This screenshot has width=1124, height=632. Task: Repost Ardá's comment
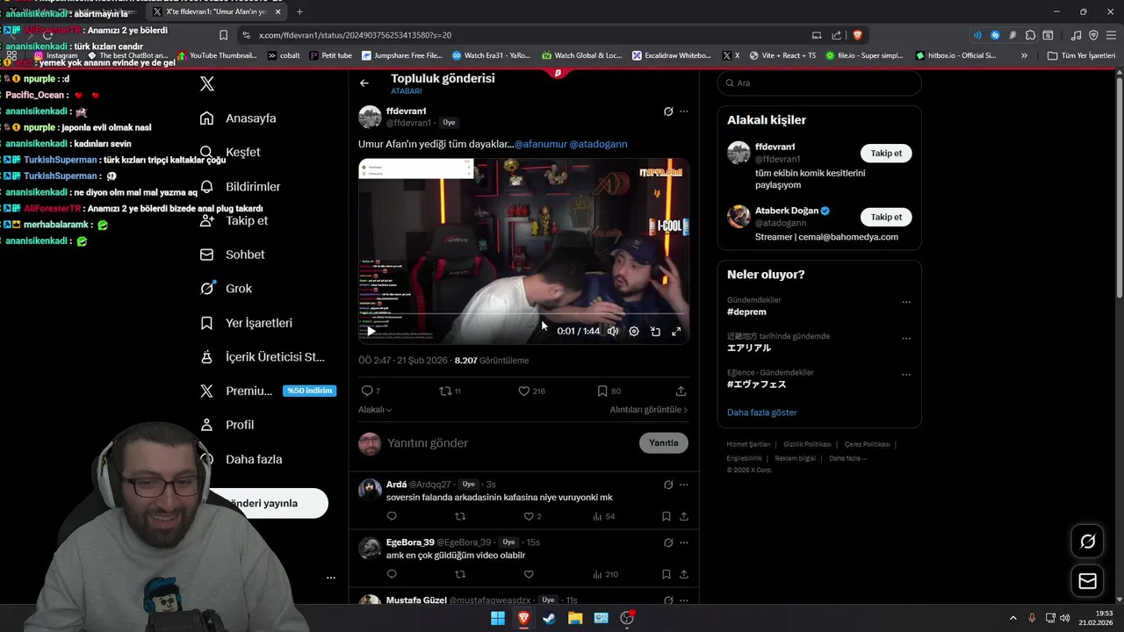(x=460, y=516)
